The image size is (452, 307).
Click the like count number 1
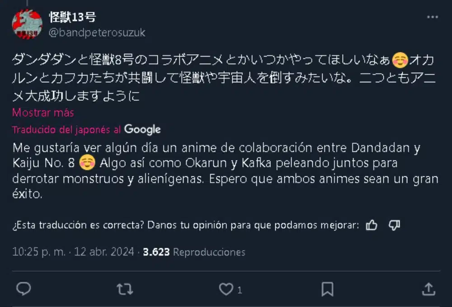pos(240,290)
